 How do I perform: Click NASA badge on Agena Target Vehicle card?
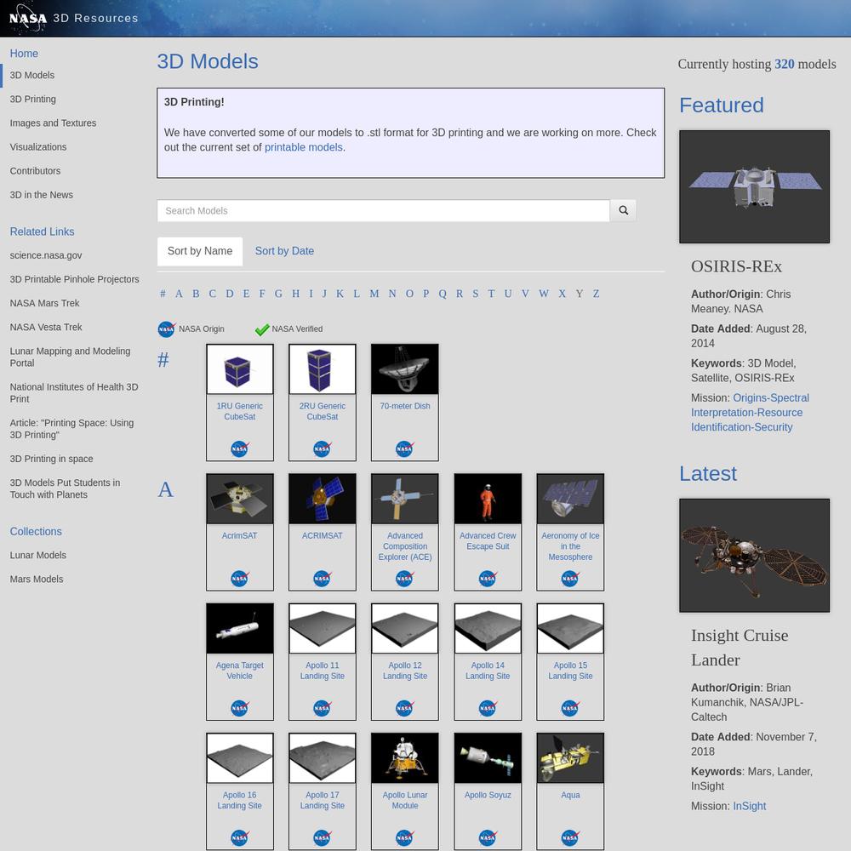click(240, 708)
